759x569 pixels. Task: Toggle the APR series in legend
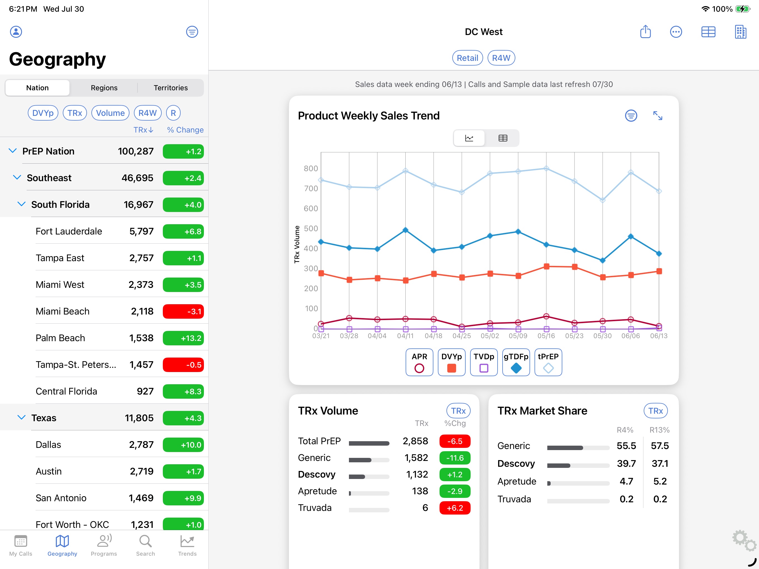pyautogui.click(x=419, y=362)
